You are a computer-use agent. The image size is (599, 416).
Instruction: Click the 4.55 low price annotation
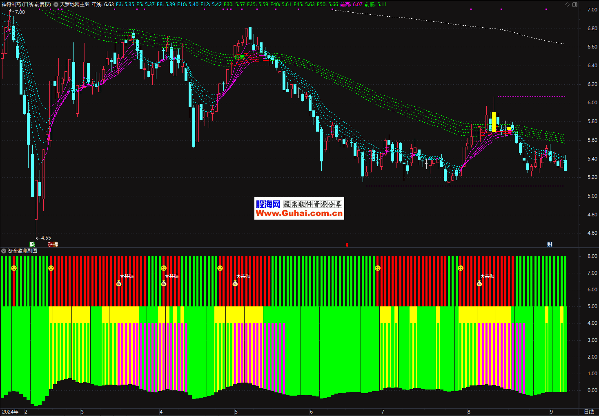click(46, 238)
